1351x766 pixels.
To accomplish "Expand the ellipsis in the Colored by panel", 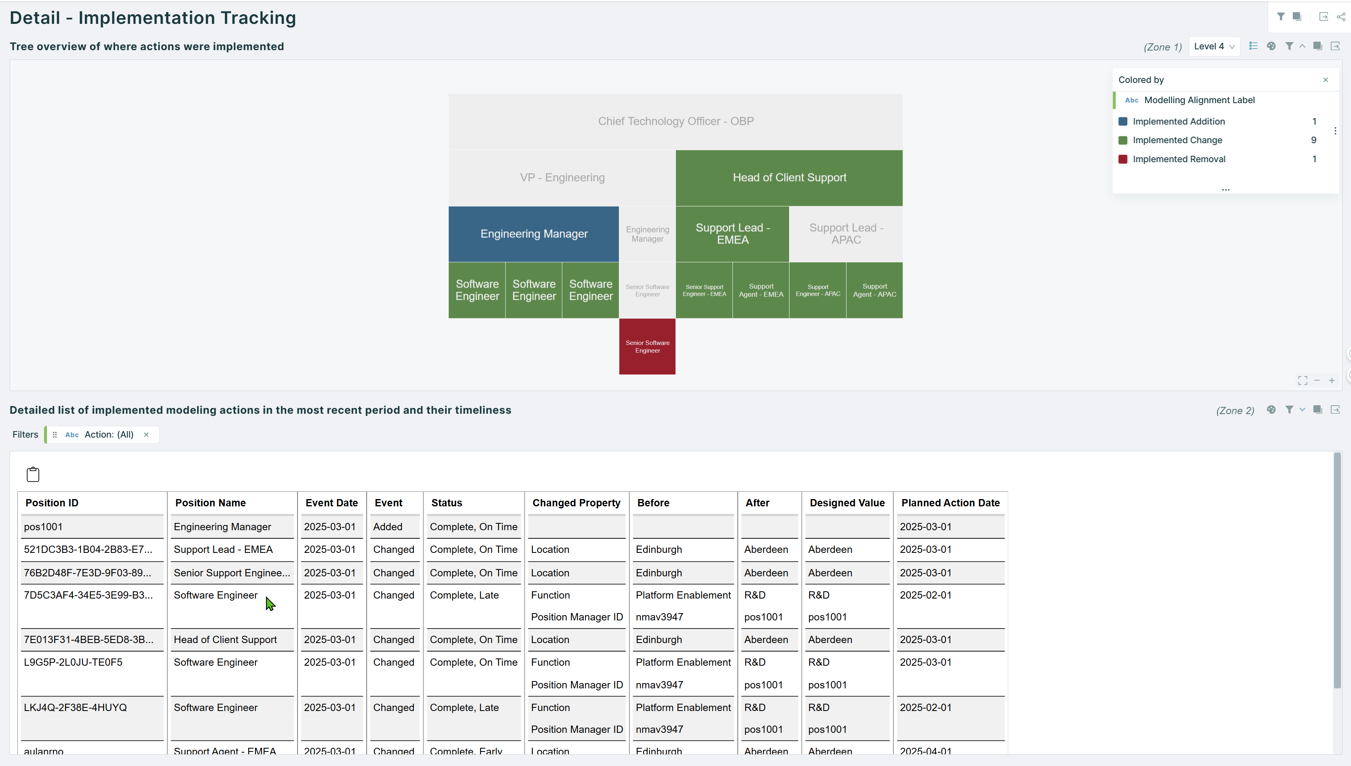I will (1226, 189).
